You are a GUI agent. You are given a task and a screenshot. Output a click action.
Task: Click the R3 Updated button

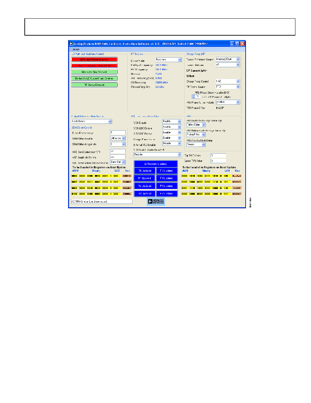pos(145,194)
